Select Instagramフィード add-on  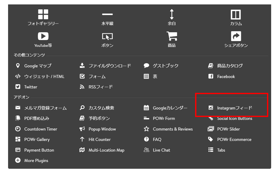tap(234, 108)
